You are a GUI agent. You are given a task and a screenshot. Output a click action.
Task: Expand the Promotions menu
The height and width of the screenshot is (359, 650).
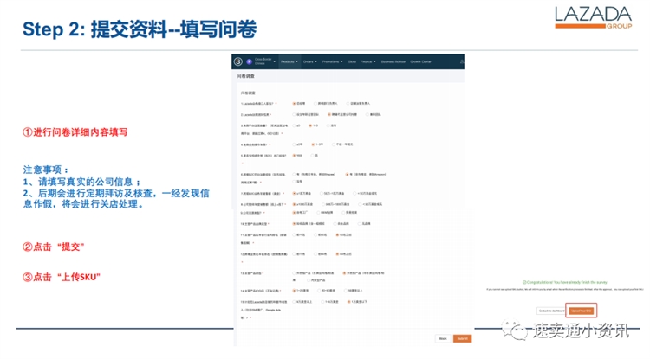[332, 61]
